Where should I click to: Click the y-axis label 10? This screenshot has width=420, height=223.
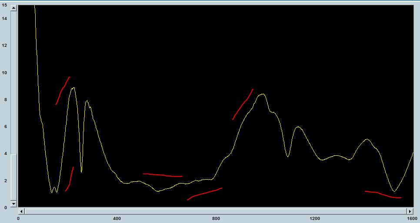point(5,73)
